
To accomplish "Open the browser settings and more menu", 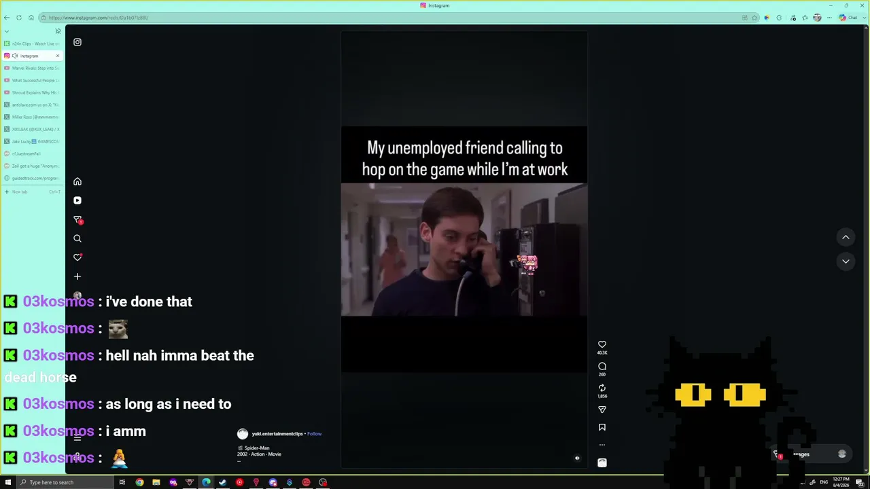I will point(829,18).
